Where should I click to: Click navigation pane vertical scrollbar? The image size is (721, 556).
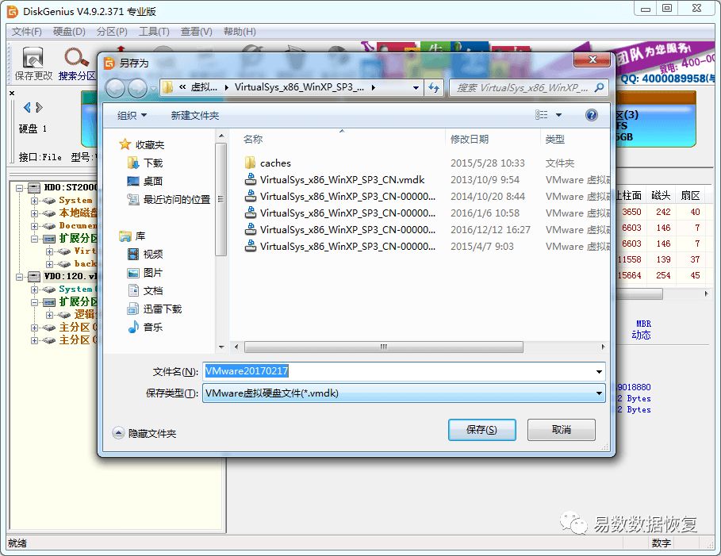(221, 198)
